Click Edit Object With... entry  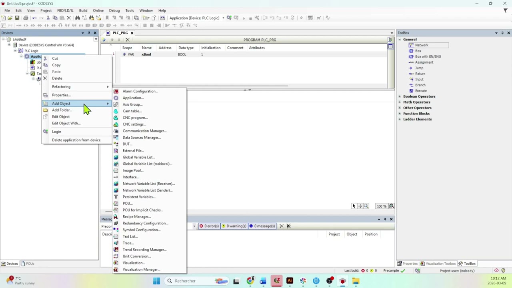pos(66,123)
